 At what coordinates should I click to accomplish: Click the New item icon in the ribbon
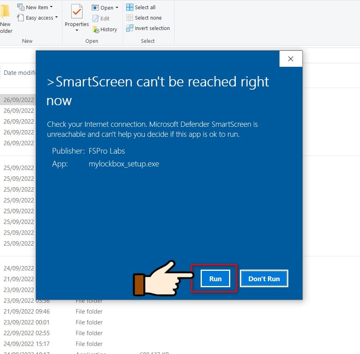21,7
